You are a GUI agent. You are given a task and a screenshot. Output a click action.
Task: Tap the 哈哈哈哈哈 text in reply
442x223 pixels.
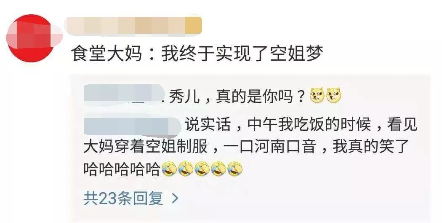(x=122, y=169)
